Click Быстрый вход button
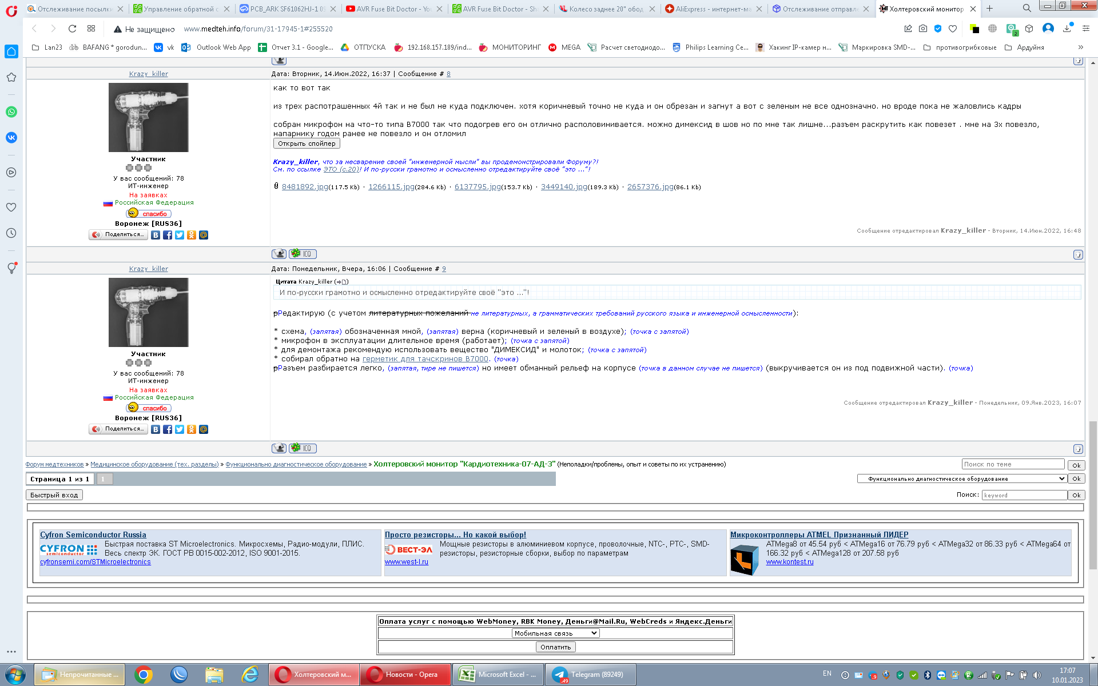 pos(54,495)
